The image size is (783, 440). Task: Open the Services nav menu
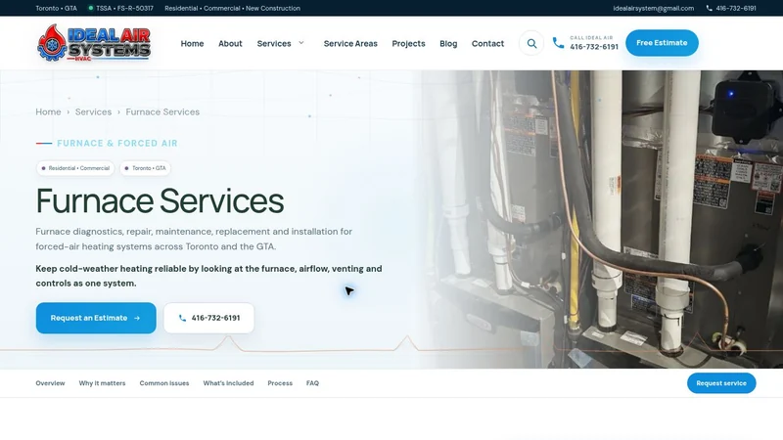pyautogui.click(x=274, y=43)
